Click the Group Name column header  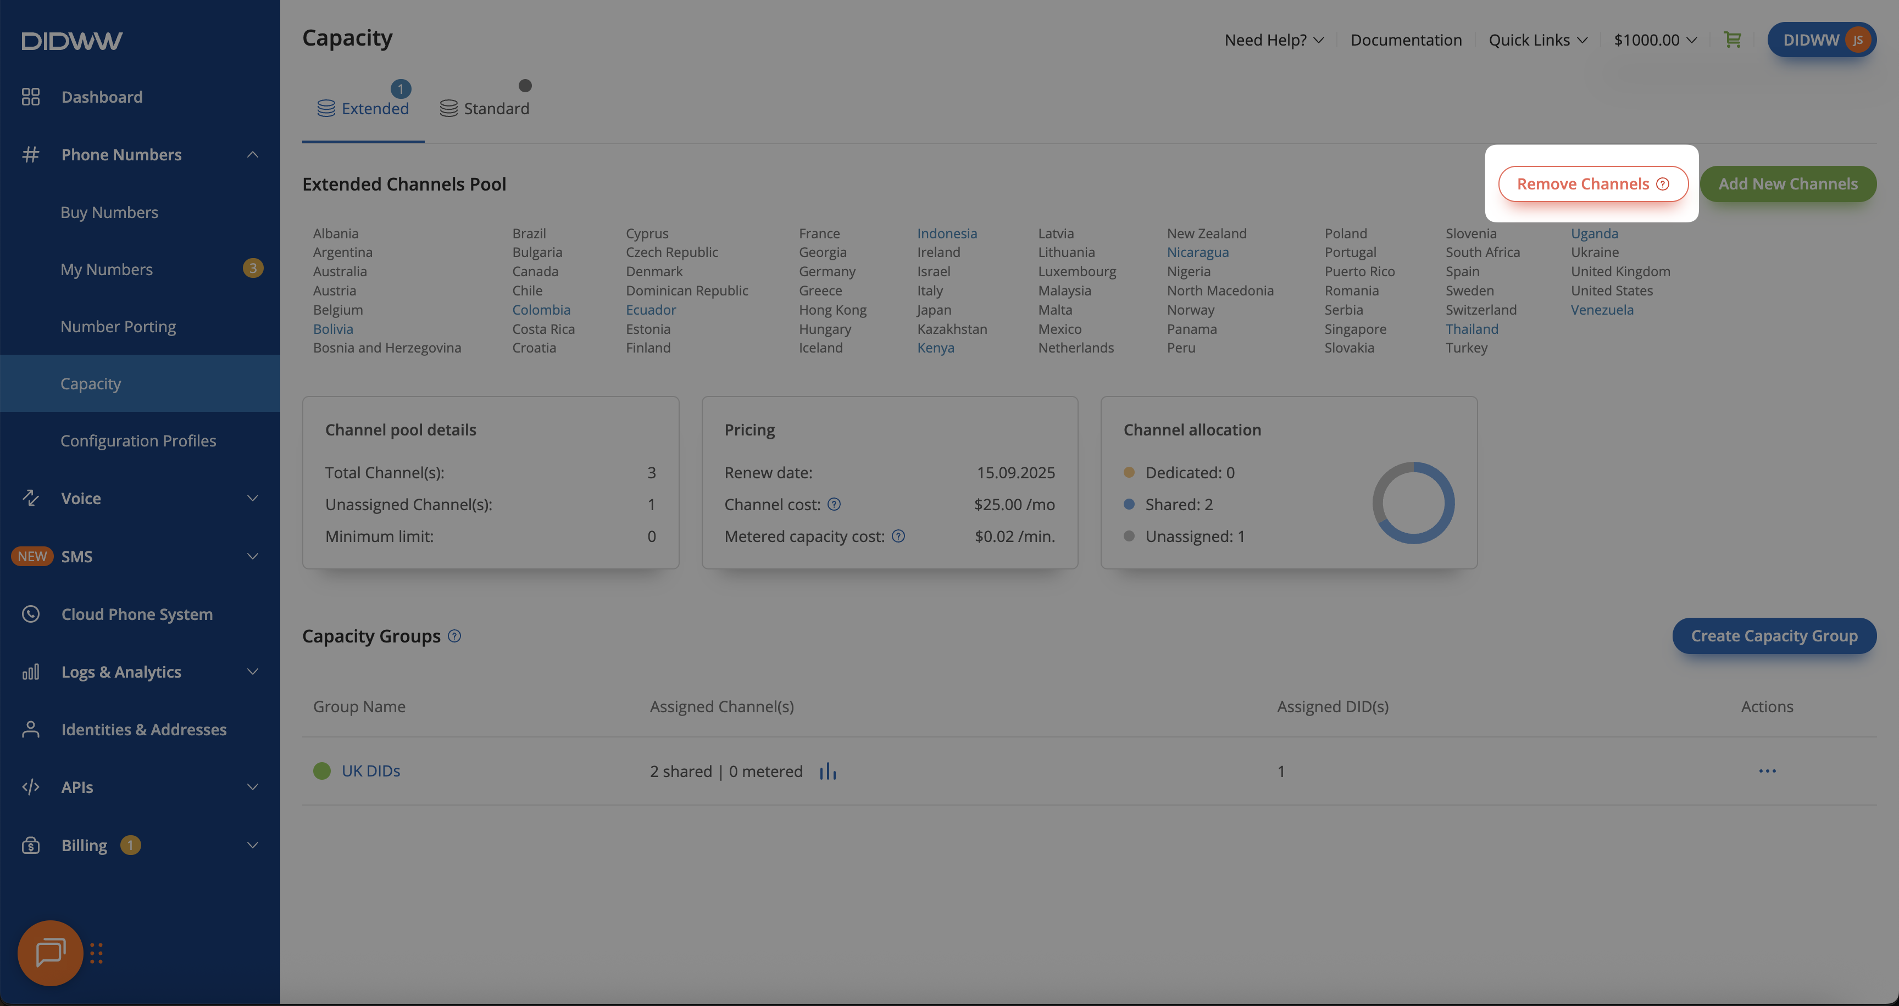(359, 706)
